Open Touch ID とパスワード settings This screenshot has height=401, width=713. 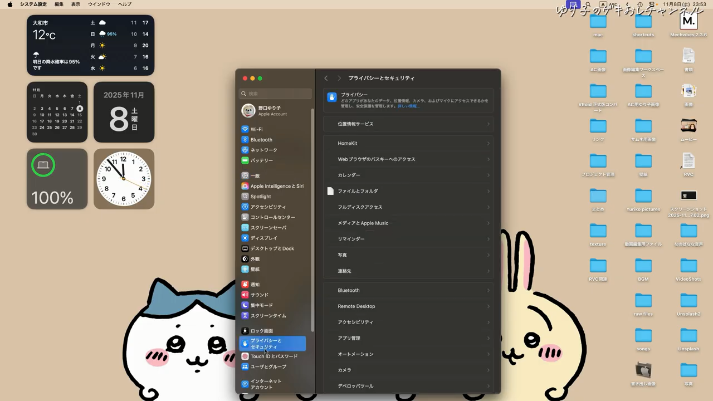point(245,356)
